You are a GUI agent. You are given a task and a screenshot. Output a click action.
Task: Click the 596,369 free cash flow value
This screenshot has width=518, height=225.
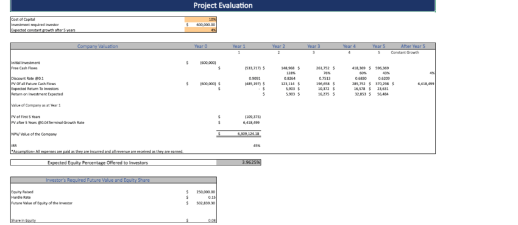coord(383,68)
